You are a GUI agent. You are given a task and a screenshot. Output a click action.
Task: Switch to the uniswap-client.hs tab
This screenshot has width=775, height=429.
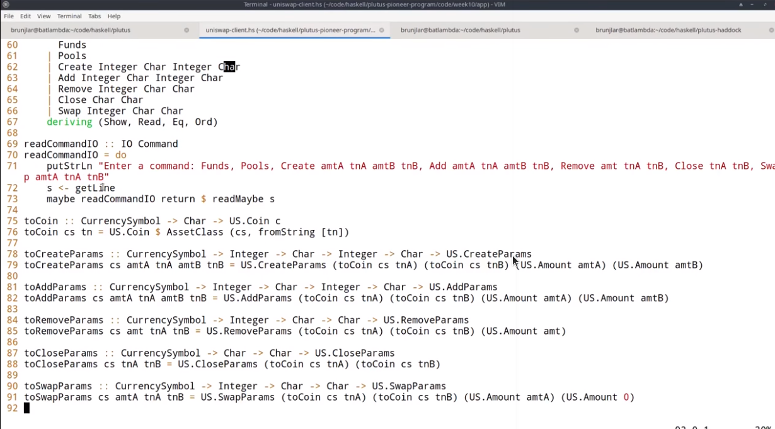click(290, 30)
